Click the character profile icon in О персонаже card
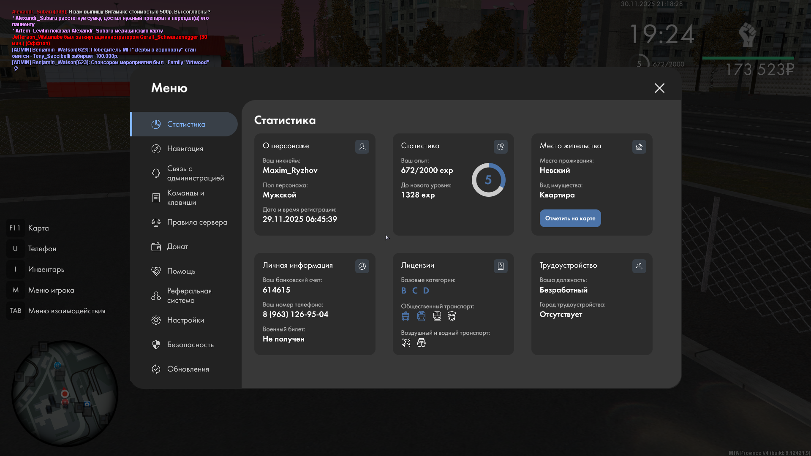811x456 pixels. click(362, 147)
